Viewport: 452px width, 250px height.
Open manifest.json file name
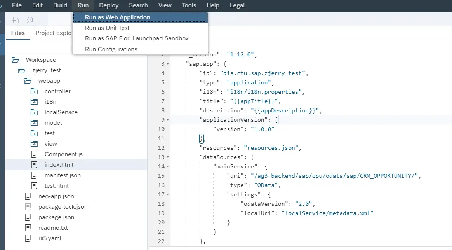(63, 175)
